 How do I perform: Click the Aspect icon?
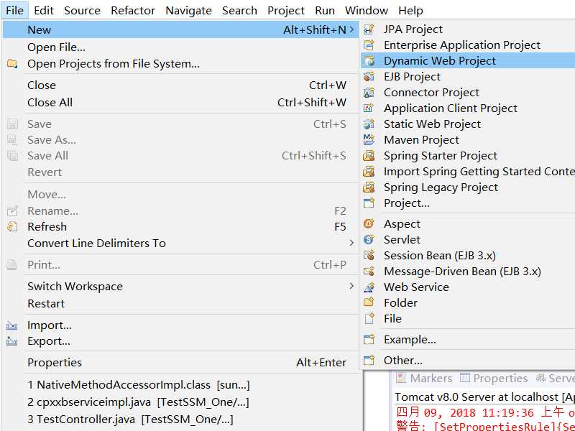(369, 223)
